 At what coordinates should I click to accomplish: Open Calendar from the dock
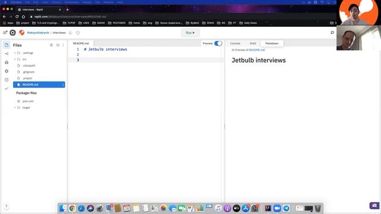pyautogui.click(x=127, y=208)
